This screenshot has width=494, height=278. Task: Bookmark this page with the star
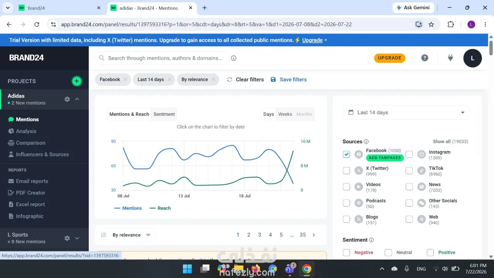431,24
